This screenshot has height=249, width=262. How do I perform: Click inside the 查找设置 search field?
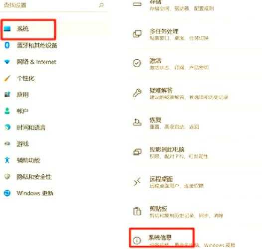pos(53,5)
